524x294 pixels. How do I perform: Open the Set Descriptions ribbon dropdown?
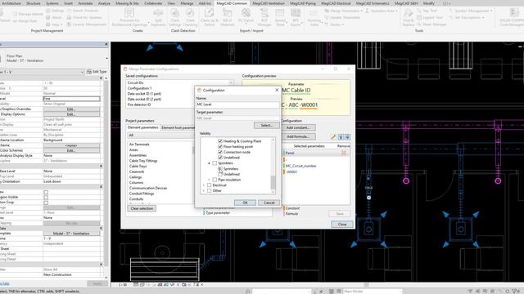coord(467,17)
